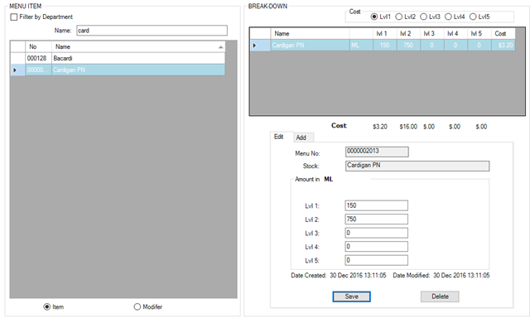Select menu item number 000128

click(39, 58)
